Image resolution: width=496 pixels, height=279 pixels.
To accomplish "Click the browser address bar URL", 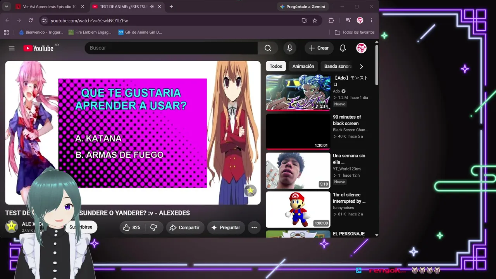I will 89,21.
